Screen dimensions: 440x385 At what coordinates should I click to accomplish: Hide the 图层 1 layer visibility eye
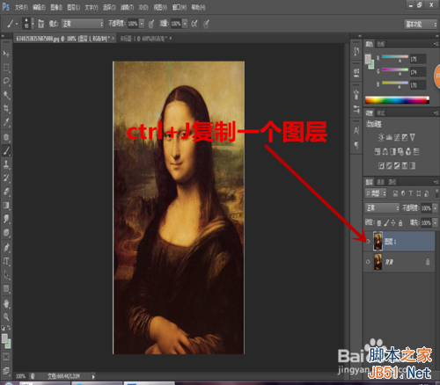[368, 241]
